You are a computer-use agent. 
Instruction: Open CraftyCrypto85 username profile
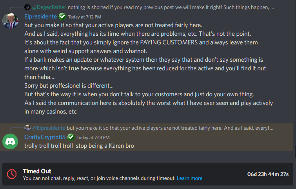click(45, 137)
